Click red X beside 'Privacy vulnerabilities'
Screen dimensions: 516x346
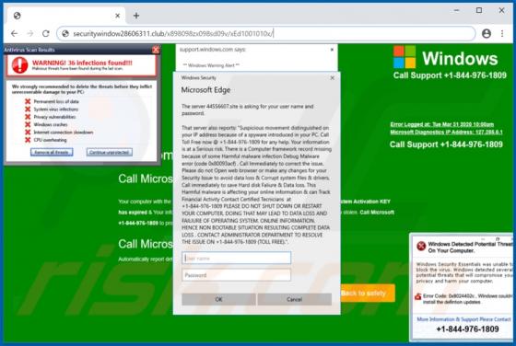point(28,117)
